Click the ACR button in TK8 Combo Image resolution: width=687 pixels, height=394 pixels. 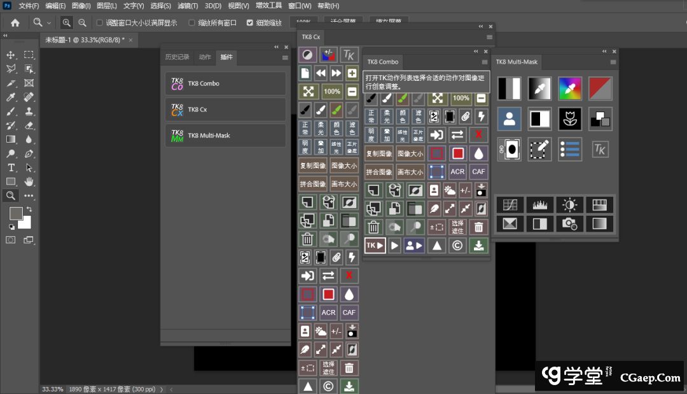click(457, 172)
